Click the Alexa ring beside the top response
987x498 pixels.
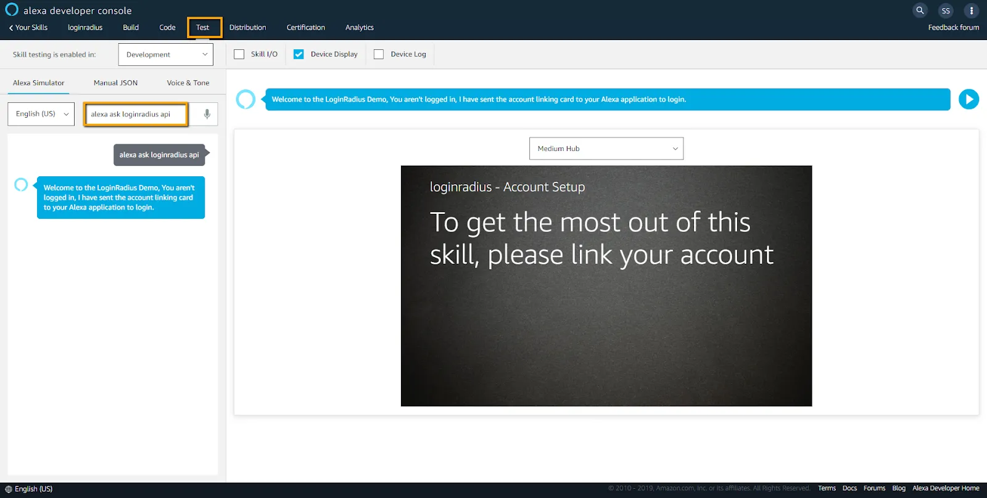(246, 99)
